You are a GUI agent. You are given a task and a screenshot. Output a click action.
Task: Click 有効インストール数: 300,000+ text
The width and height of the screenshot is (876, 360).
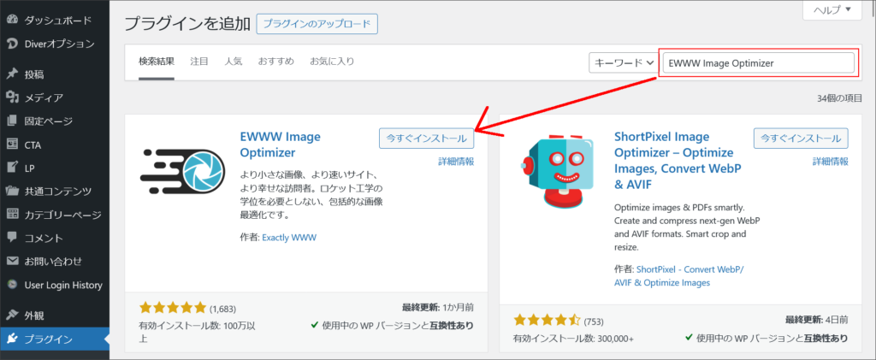(573, 339)
